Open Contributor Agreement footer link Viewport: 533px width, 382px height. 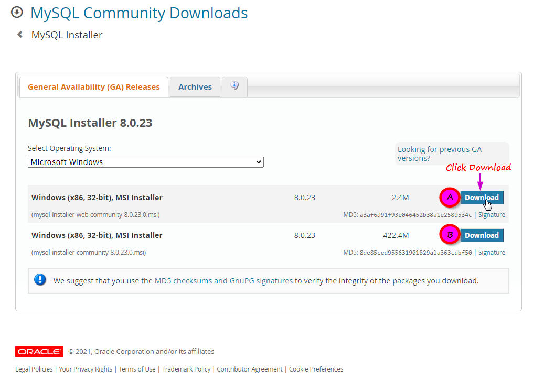point(250,369)
